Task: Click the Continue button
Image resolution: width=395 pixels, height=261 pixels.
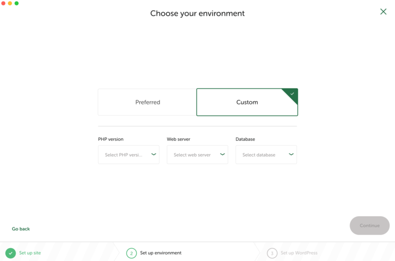Action: coord(369,226)
